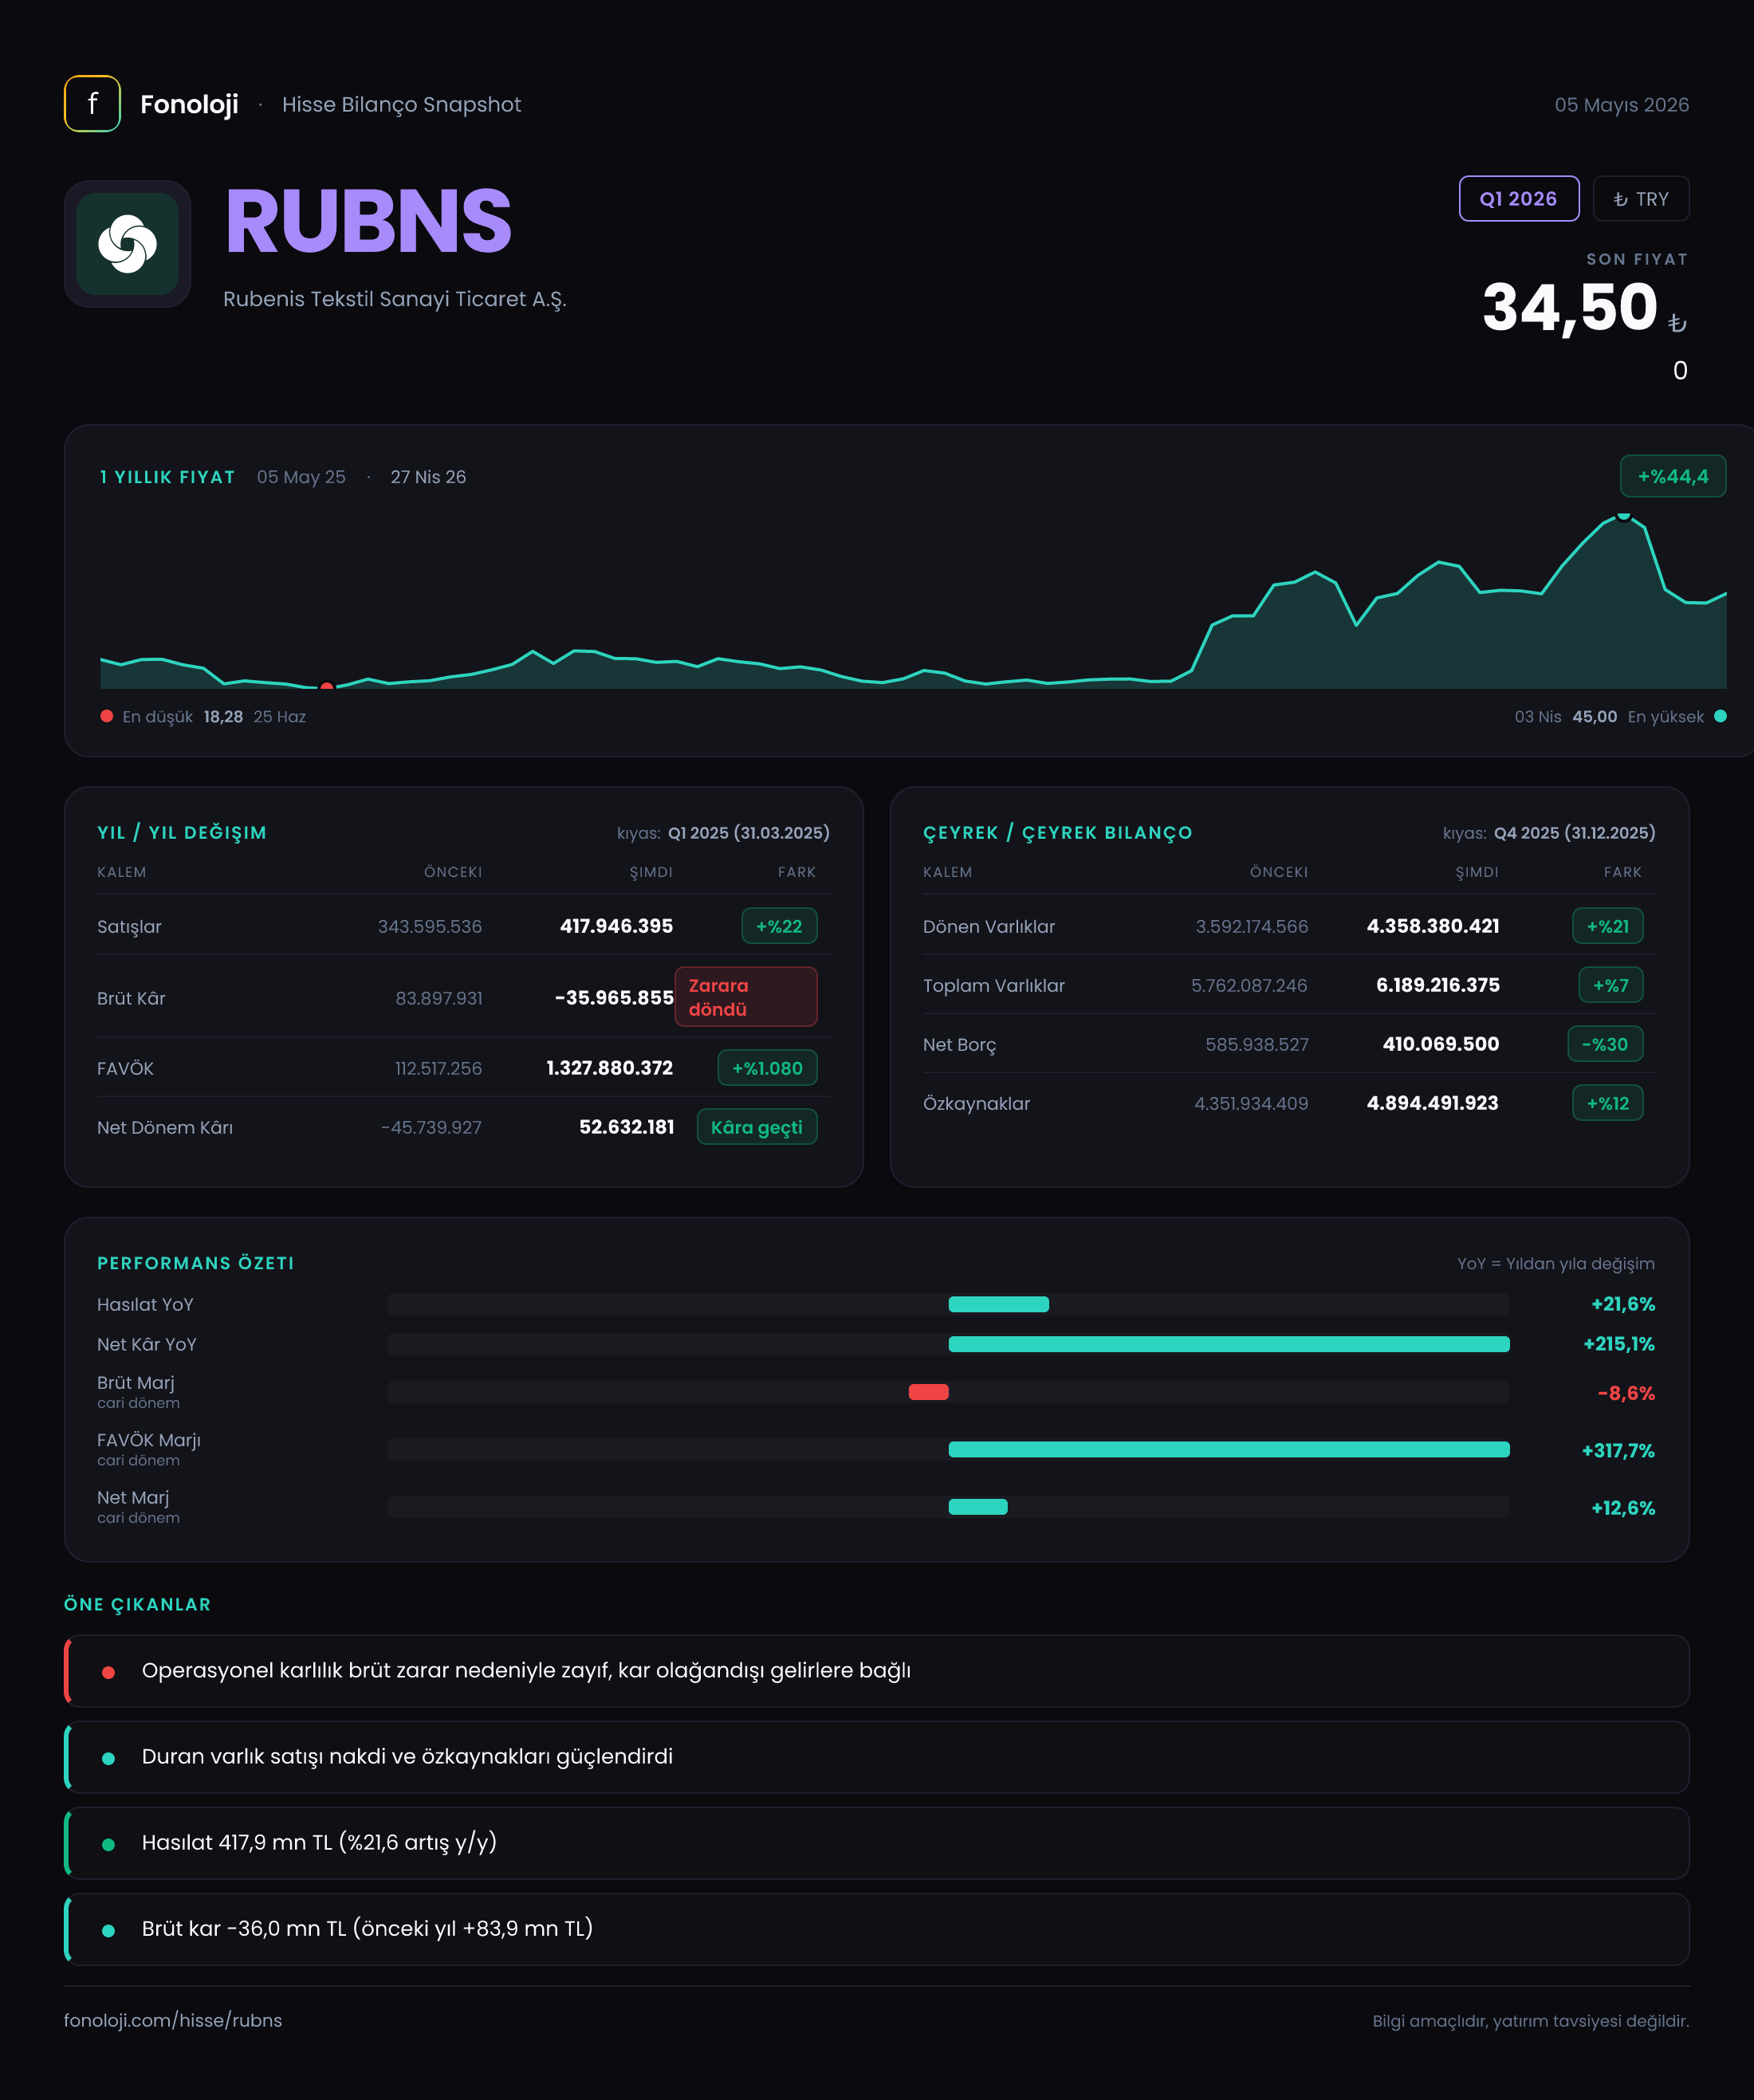Viewport: 1754px width, 2100px height.
Task: Click the Brüt Kâr value -35.965.855
Action: [x=614, y=998]
